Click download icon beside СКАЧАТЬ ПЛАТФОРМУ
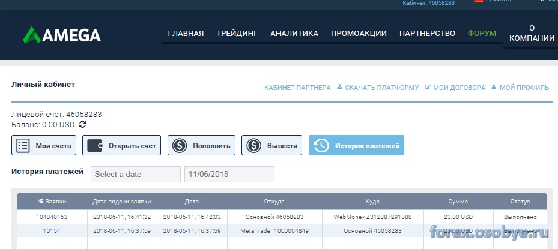This screenshot has height=249, width=558. pyautogui.click(x=339, y=86)
